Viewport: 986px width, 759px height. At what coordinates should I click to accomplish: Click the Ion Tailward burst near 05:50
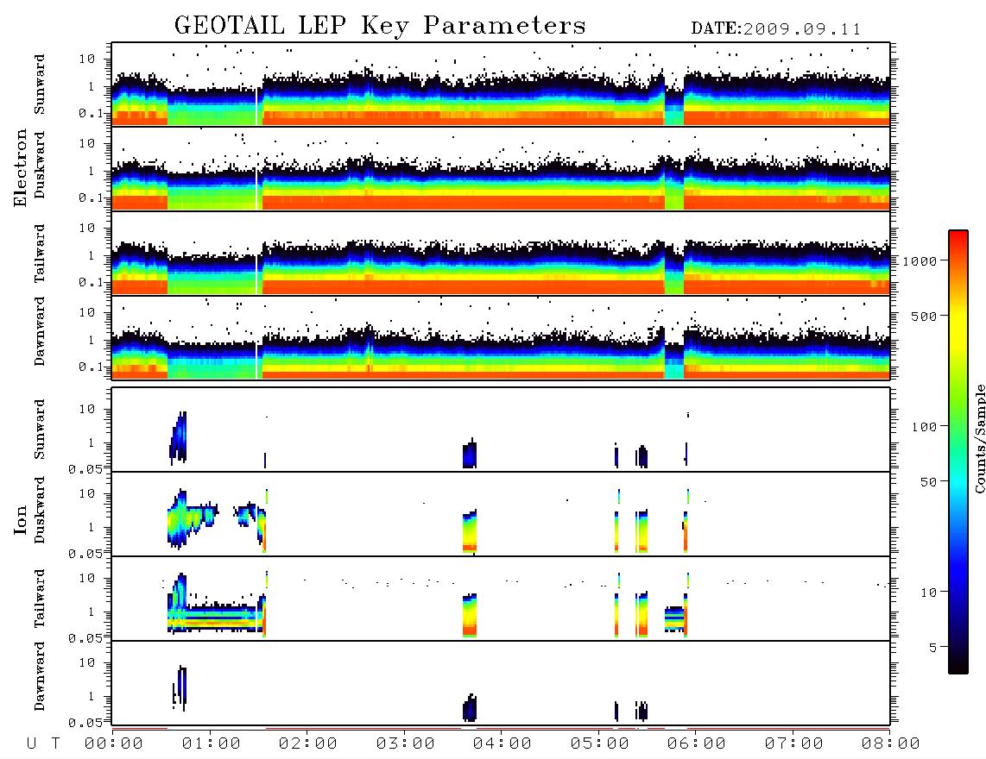tap(674, 619)
